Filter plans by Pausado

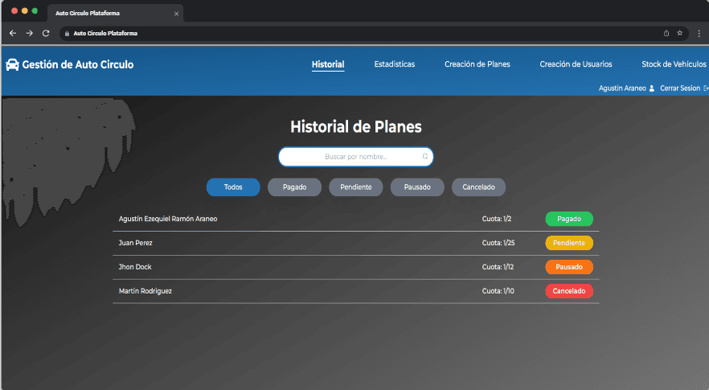click(417, 187)
